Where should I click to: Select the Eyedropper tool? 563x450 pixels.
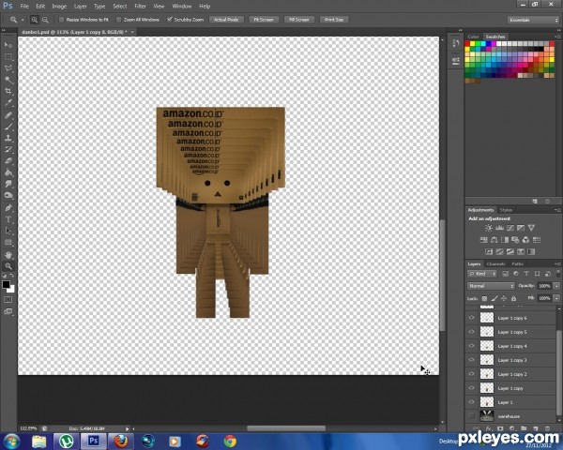coord(8,102)
